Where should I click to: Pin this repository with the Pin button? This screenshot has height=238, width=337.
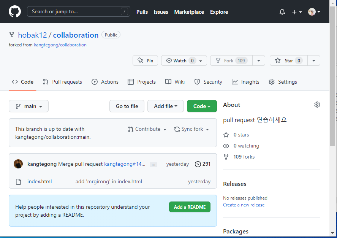145,60
